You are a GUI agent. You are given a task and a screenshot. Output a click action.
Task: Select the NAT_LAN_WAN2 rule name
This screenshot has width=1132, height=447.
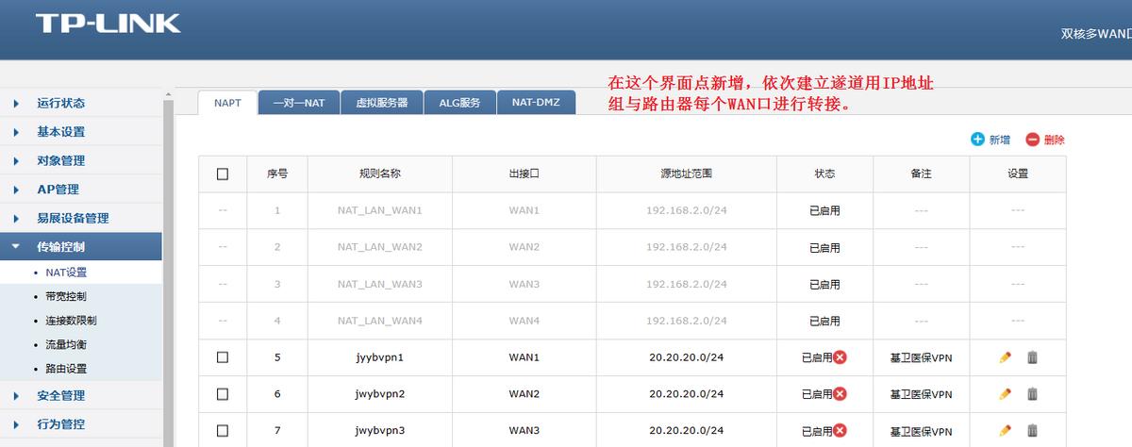coord(380,247)
